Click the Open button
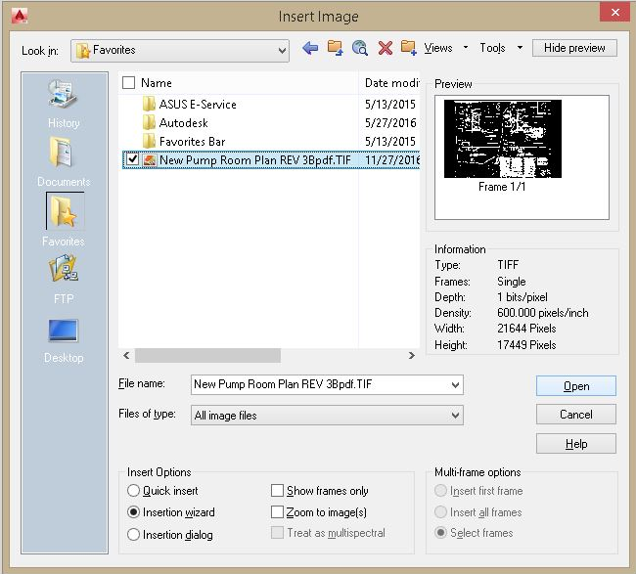Screen dimensions: 636x574 (576, 386)
